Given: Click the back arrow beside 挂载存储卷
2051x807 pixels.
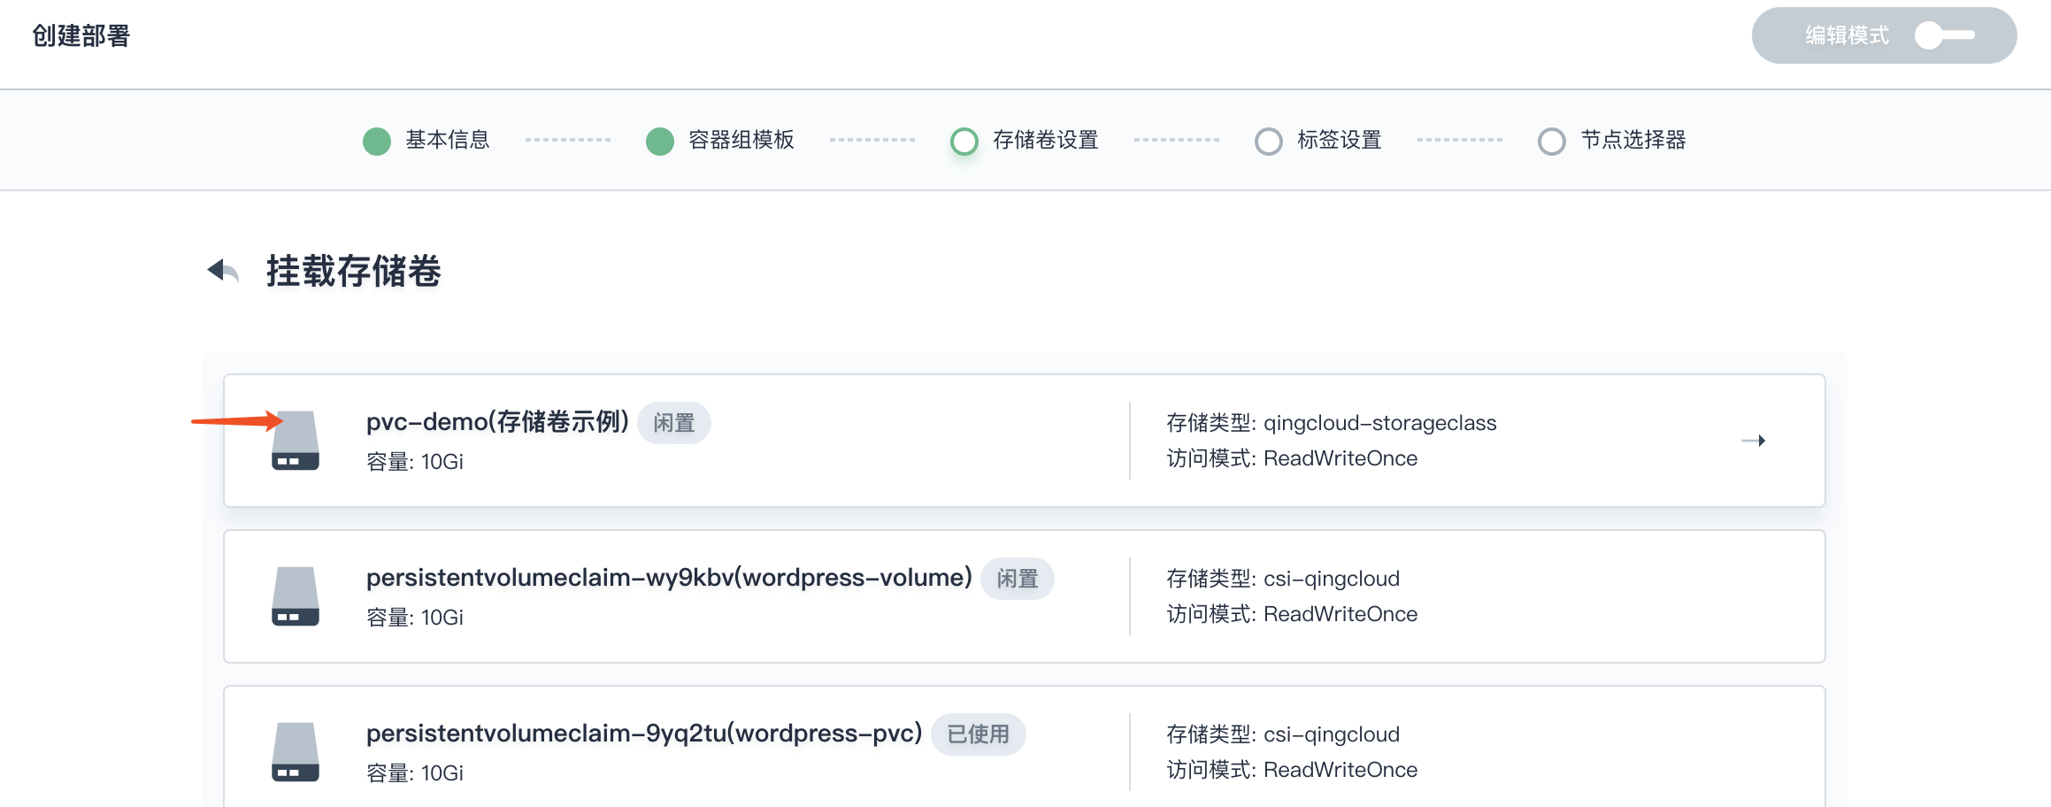Looking at the screenshot, I should pyautogui.click(x=223, y=271).
